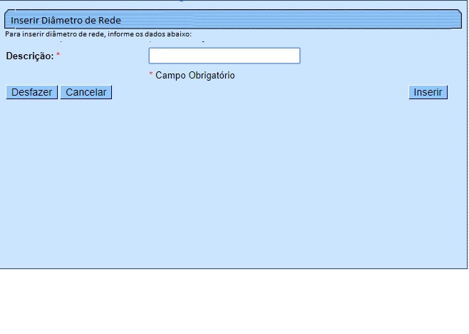Click the Inserir button

tap(428, 92)
